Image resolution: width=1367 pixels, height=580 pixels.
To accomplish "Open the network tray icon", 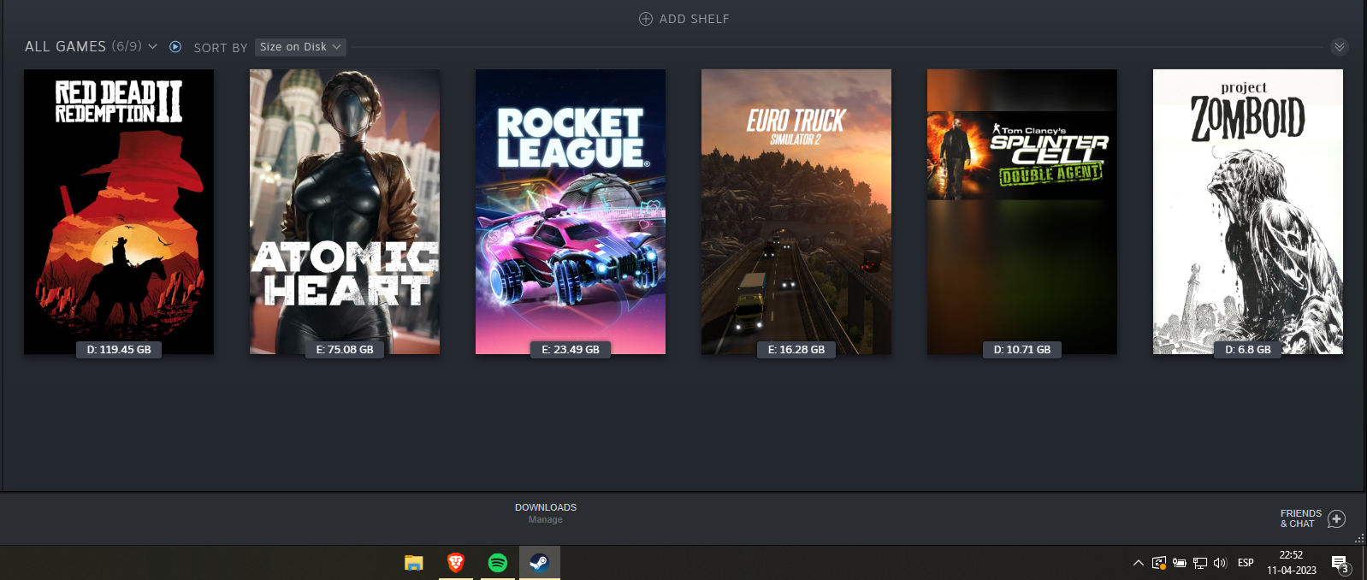I will coord(1200,563).
